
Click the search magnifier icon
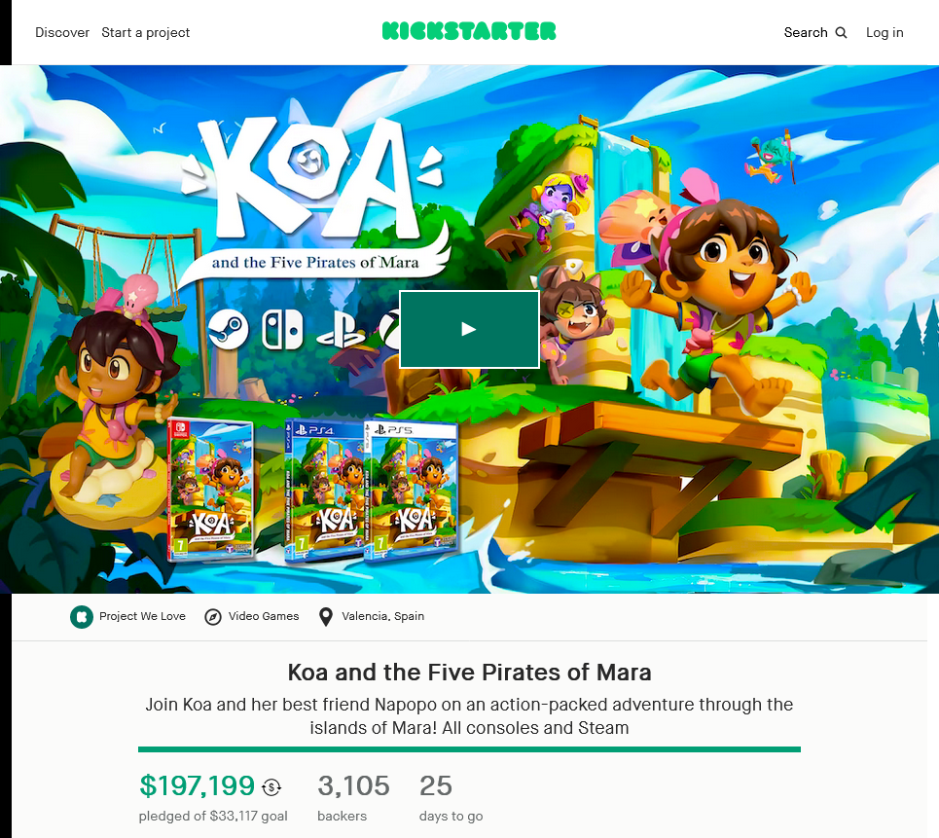[842, 32]
